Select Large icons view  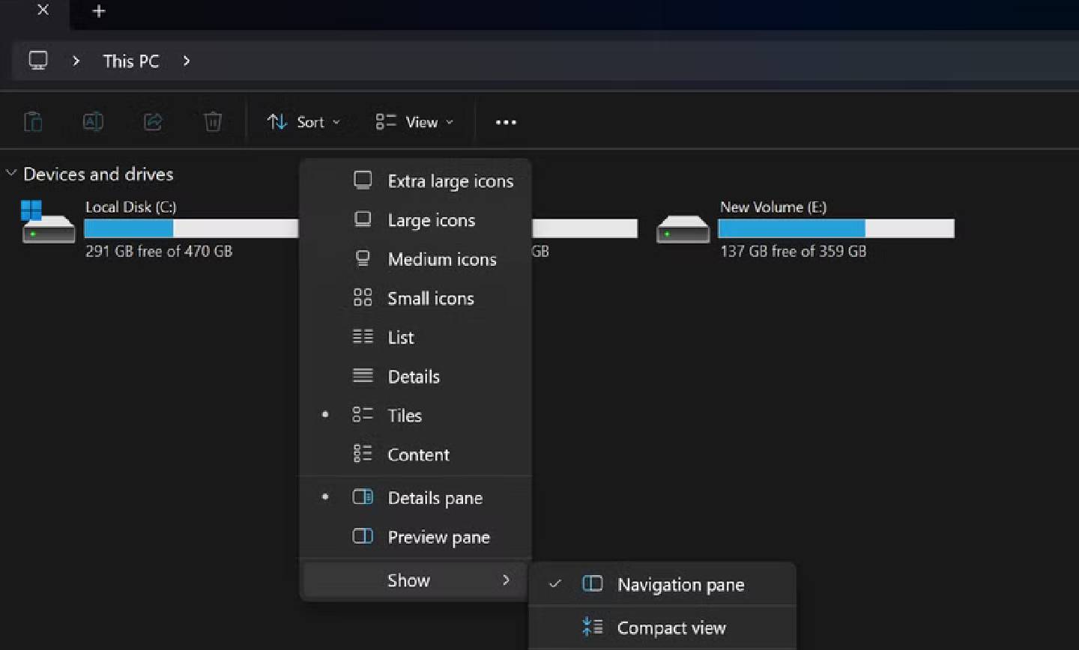pos(416,220)
